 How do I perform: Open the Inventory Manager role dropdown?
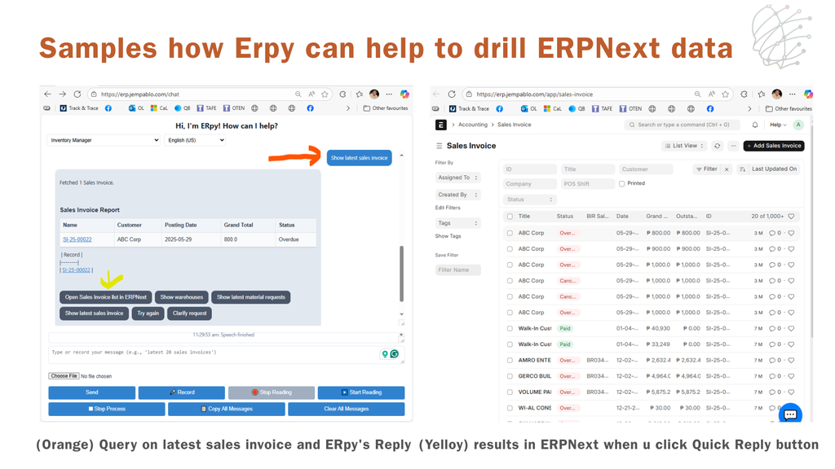104,140
